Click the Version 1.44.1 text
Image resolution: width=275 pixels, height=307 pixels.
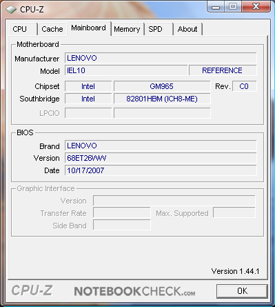coord(235,271)
